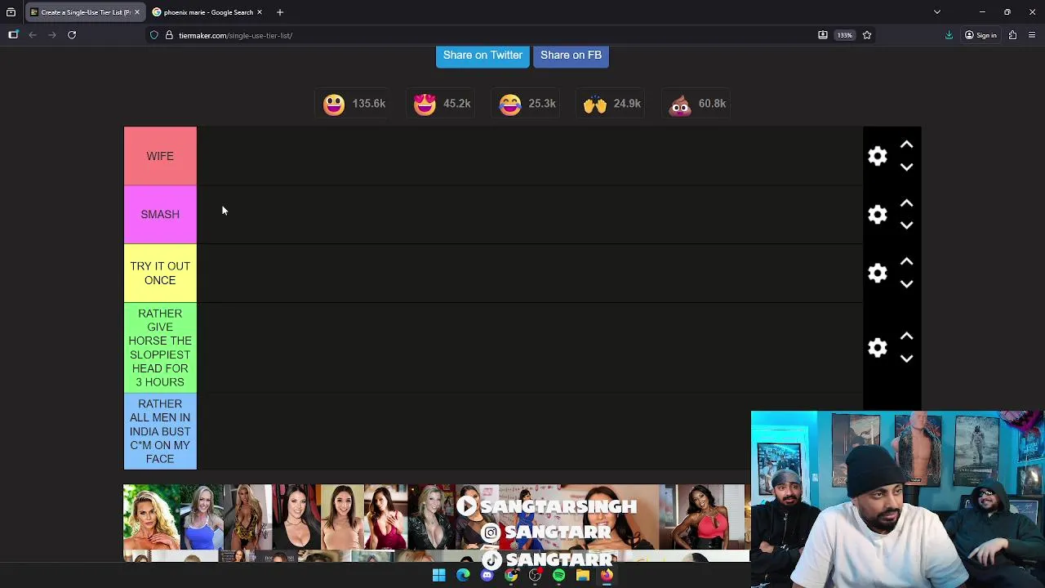Go back with the browser back arrow
1045x588 pixels.
click(x=33, y=35)
